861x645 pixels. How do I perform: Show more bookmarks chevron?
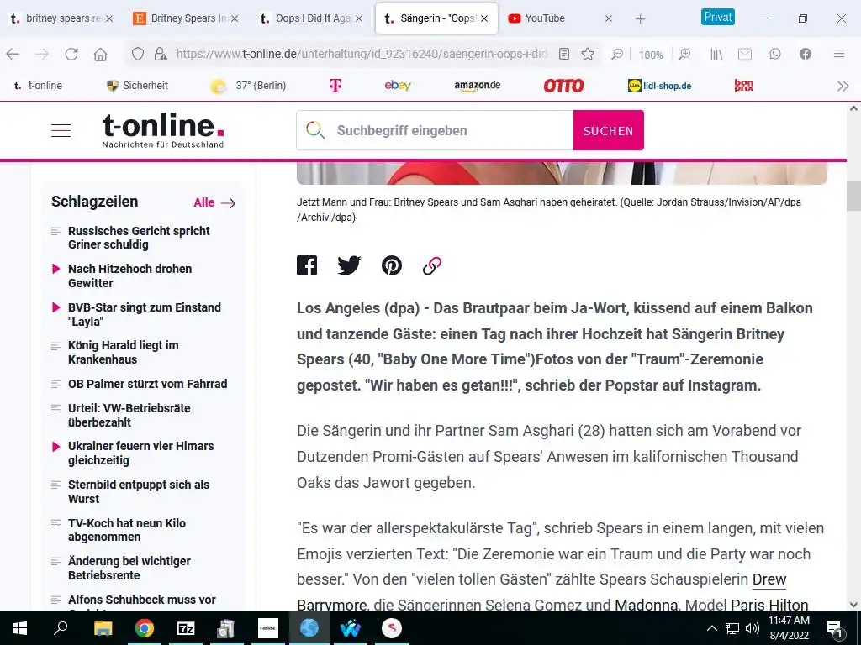click(x=843, y=87)
